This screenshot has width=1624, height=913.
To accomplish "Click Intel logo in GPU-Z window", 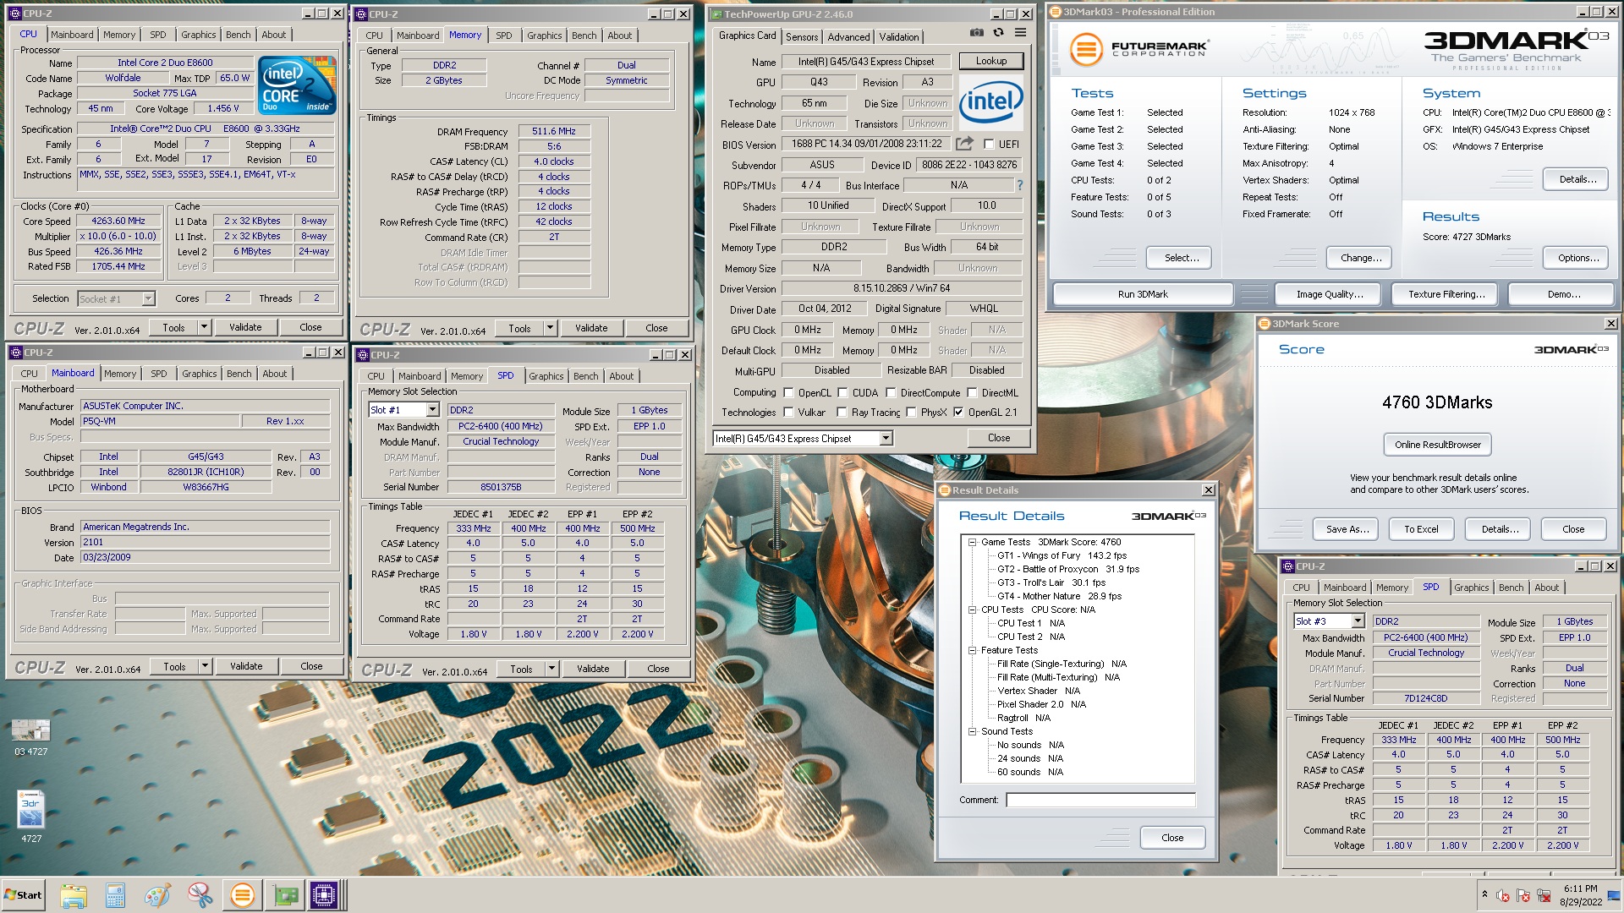I will [990, 102].
